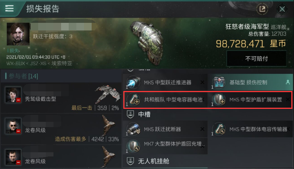Select the top 龙卷风级 pilot portrait

pos(13,126)
